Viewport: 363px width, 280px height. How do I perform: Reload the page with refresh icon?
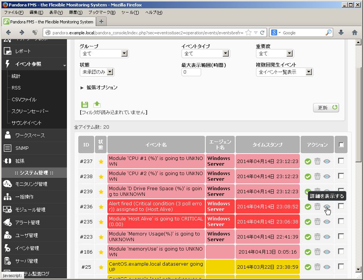262,32
